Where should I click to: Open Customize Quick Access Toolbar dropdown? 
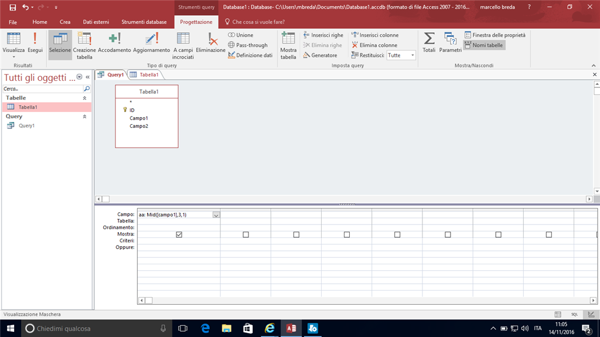(56, 7)
